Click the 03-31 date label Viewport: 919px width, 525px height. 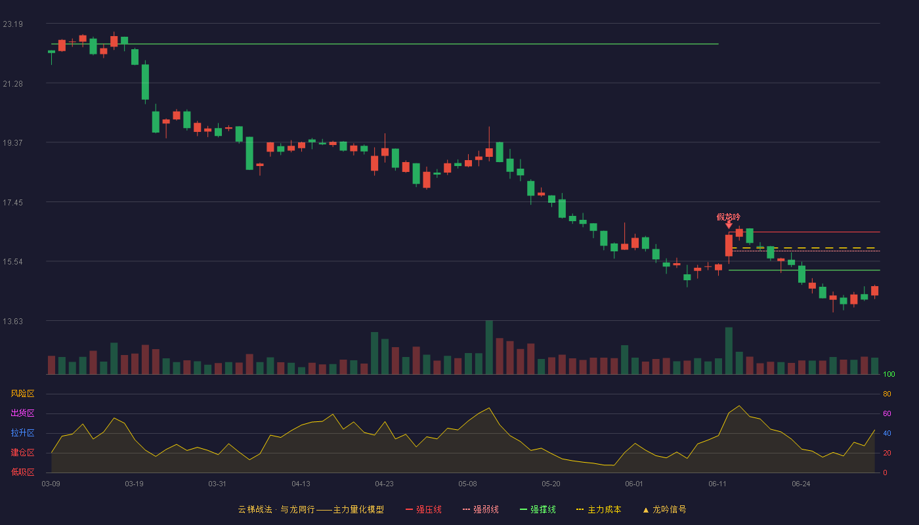(x=217, y=484)
